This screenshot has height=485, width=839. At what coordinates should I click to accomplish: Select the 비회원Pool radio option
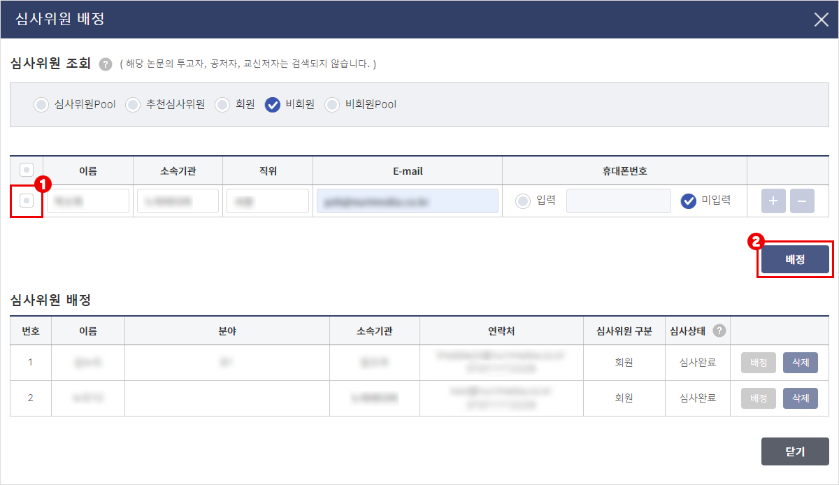point(332,105)
